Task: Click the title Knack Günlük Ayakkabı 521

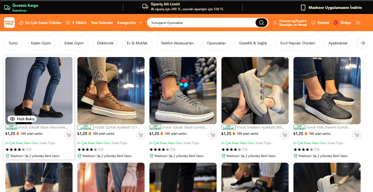Action: (117, 127)
